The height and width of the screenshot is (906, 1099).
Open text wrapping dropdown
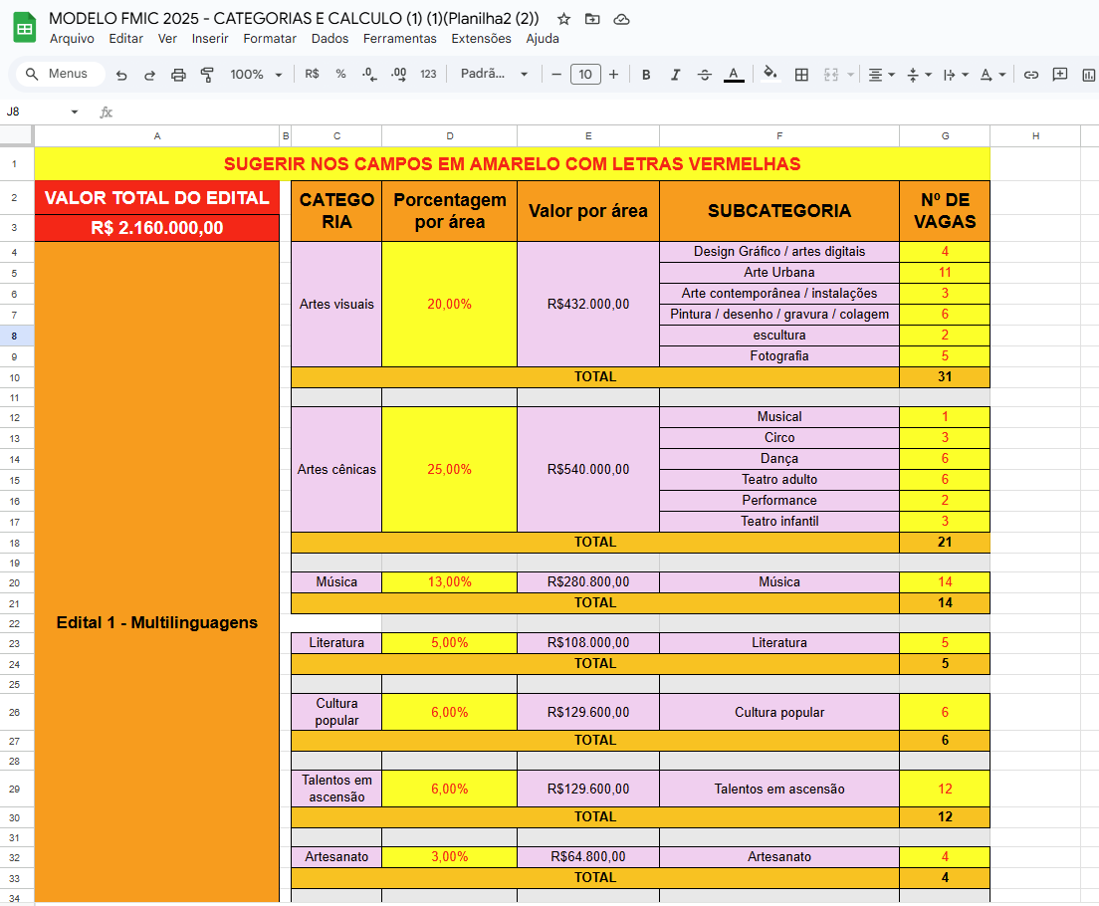(956, 75)
